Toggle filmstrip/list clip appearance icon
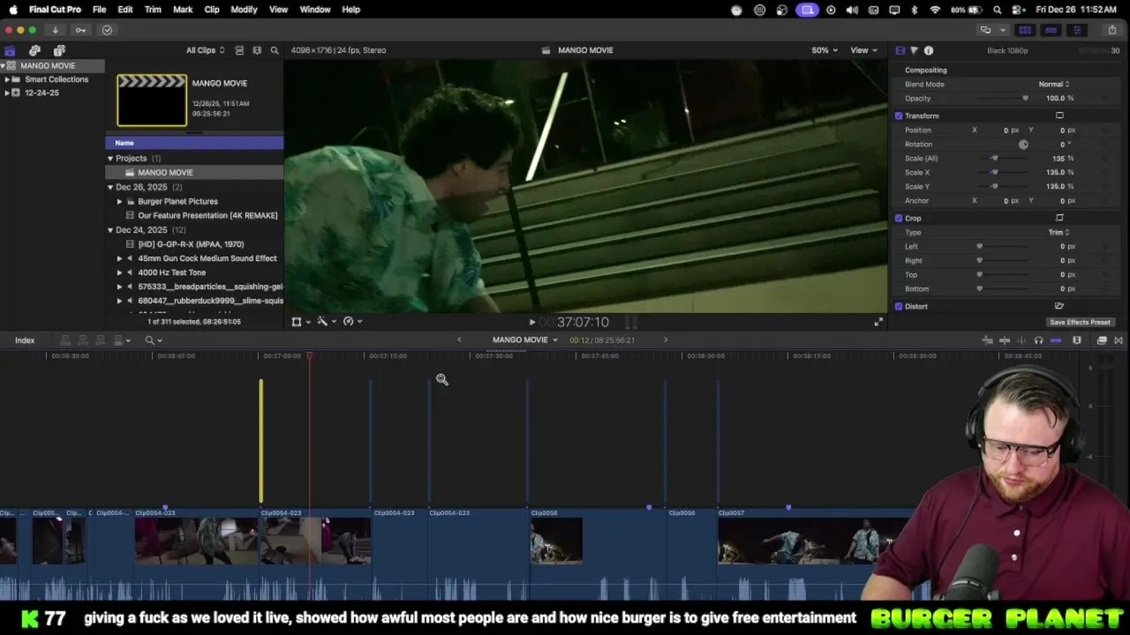The height and width of the screenshot is (635, 1130). coord(239,50)
